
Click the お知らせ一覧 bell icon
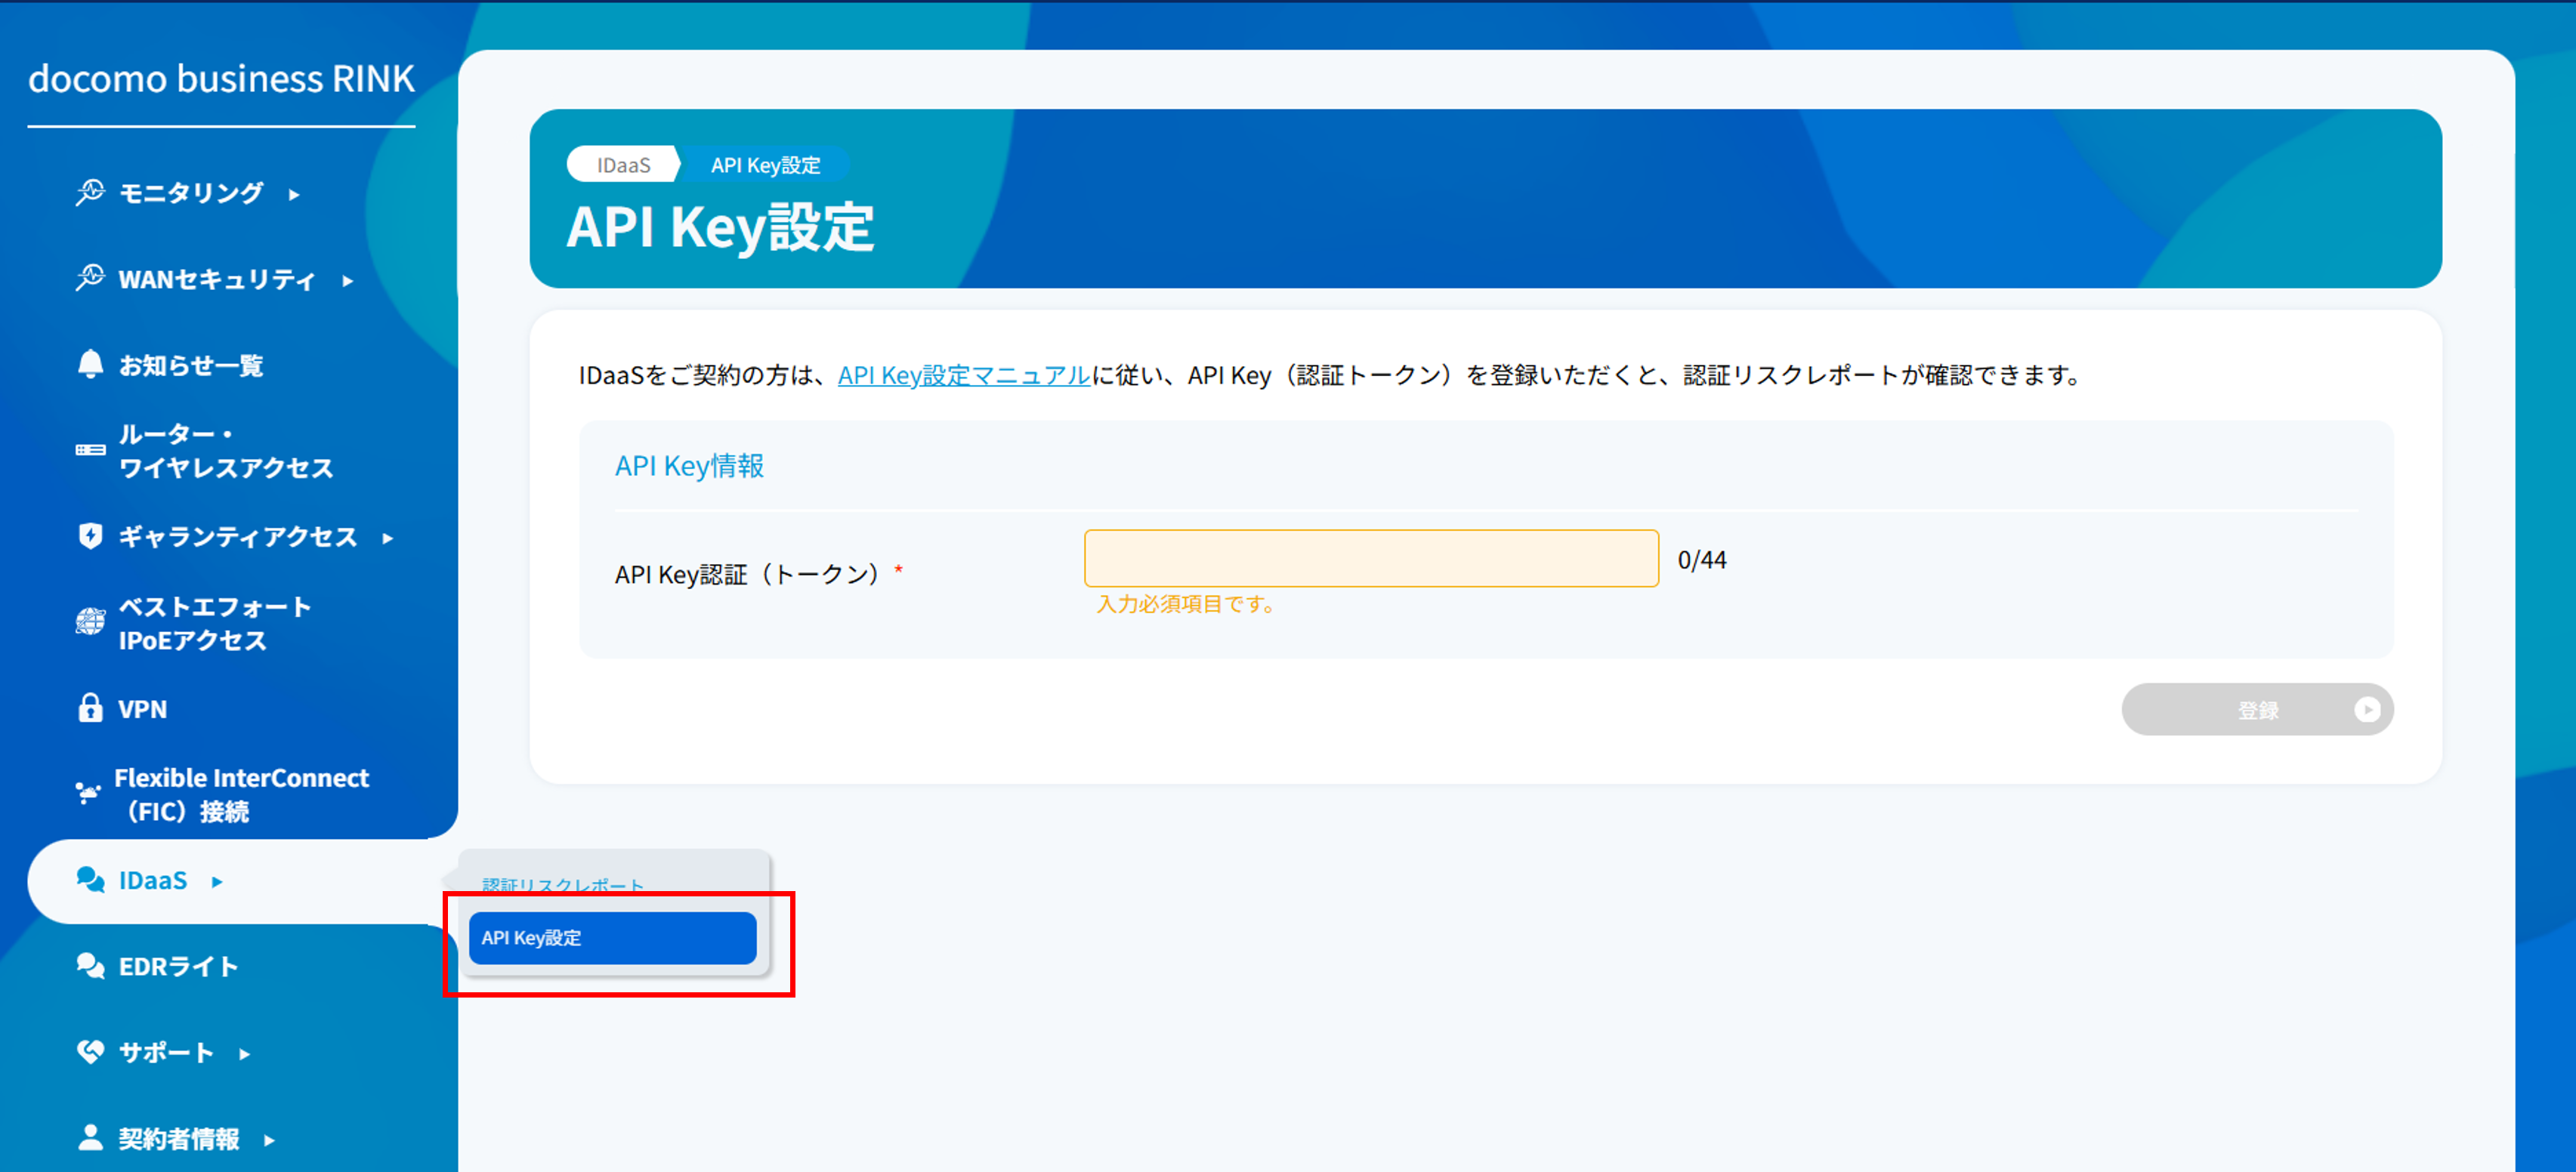coord(91,364)
